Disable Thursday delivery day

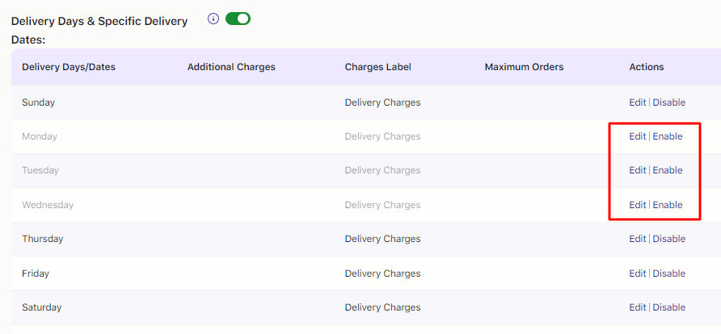click(x=669, y=239)
